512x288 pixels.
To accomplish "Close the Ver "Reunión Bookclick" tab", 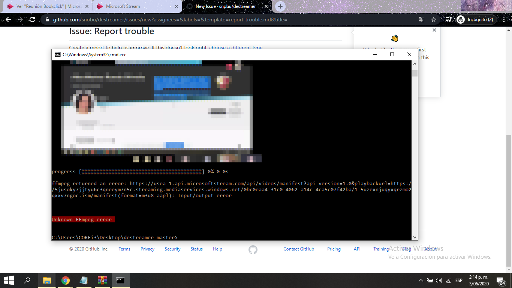I will point(87,6).
